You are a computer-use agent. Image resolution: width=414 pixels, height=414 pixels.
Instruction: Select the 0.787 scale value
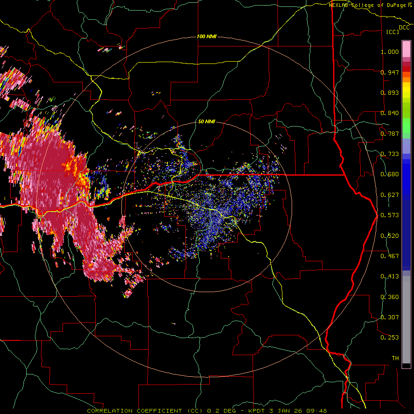coord(390,133)
